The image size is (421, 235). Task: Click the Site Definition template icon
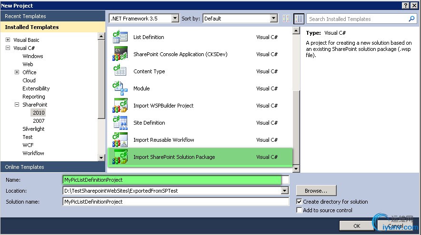(x=120, y=123)
